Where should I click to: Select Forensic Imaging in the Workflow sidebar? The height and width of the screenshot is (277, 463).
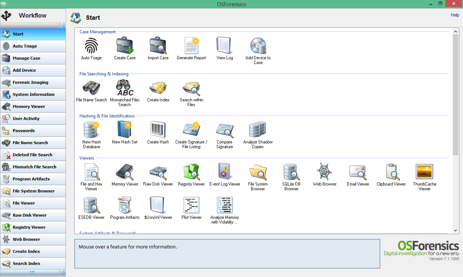tap(33, 82)
